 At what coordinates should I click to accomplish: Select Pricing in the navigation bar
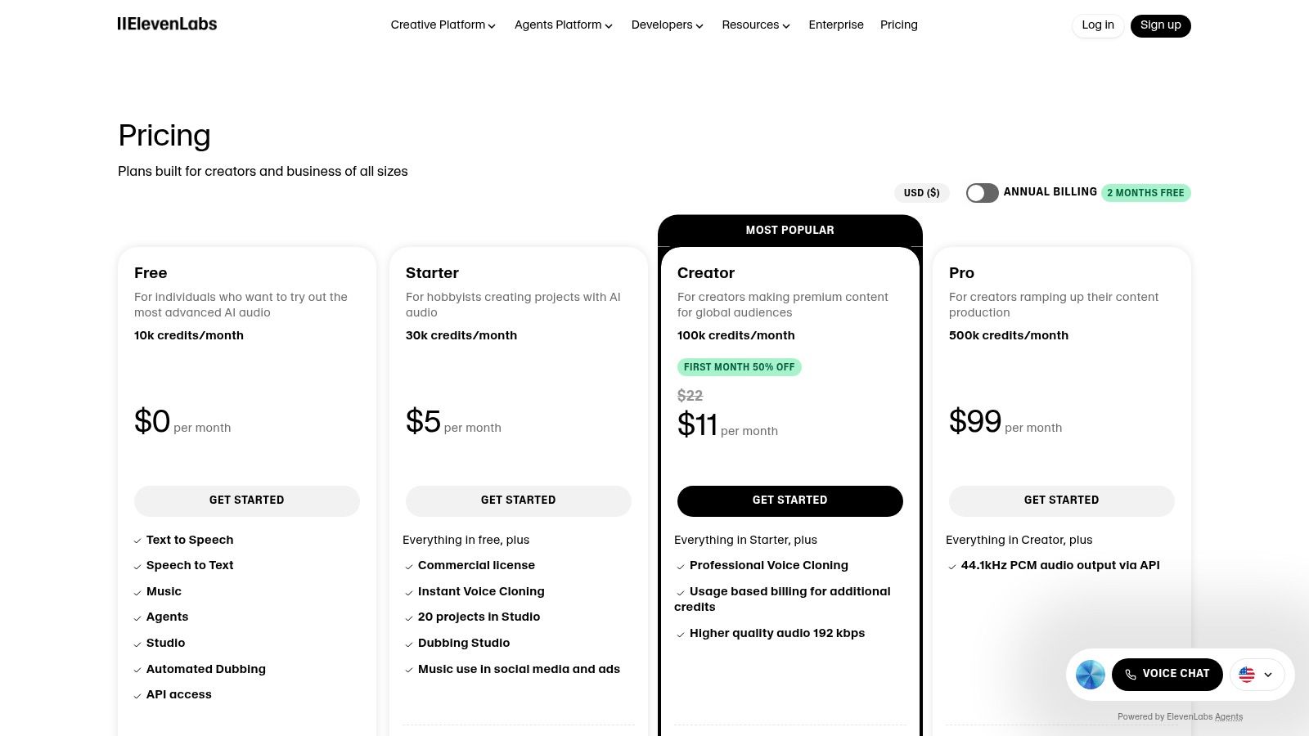click(x=898, y=25)
